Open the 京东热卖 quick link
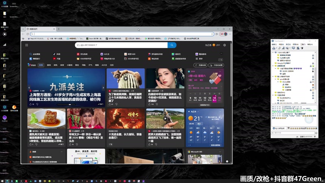Image resolution: width=325 pixels, height=183 pixels. click(x=82, y=54)
